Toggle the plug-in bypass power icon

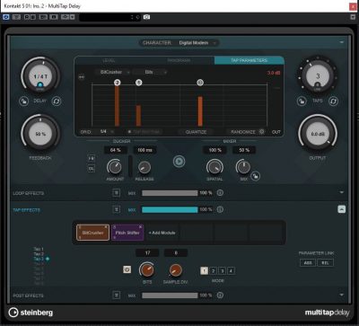6,17
